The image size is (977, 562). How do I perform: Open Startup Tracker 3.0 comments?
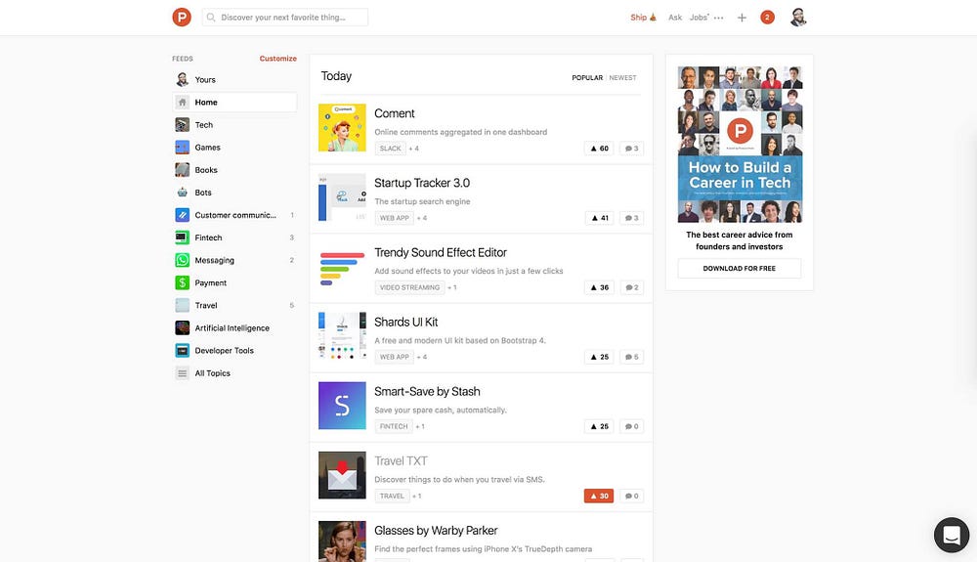(631, 218)
